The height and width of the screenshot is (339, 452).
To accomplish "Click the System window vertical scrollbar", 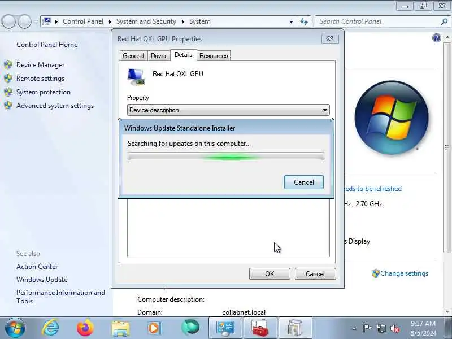I will tap(447, 147).
